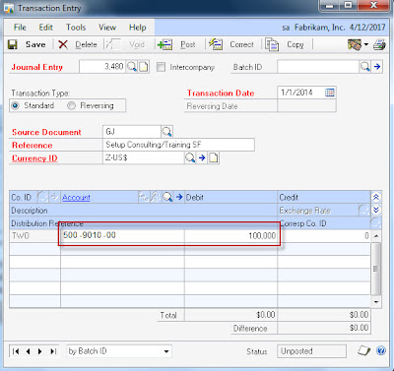394x371 pixels.
Task: Go to next record navigation button
Action: pyautogui.click(x=40, y=351)
